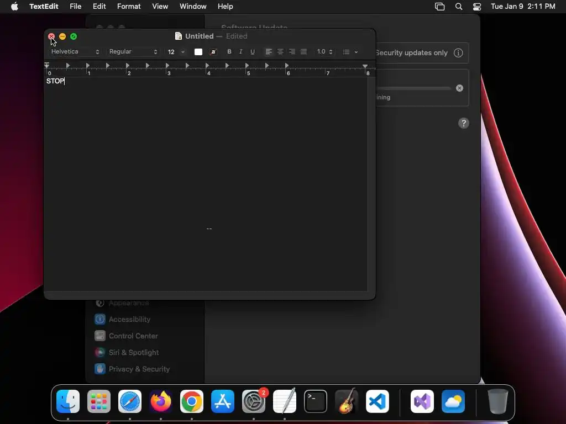Open GarageBand from the Dock
The image size is (566, 424).
pyautogui.click(x=347, y=401)
